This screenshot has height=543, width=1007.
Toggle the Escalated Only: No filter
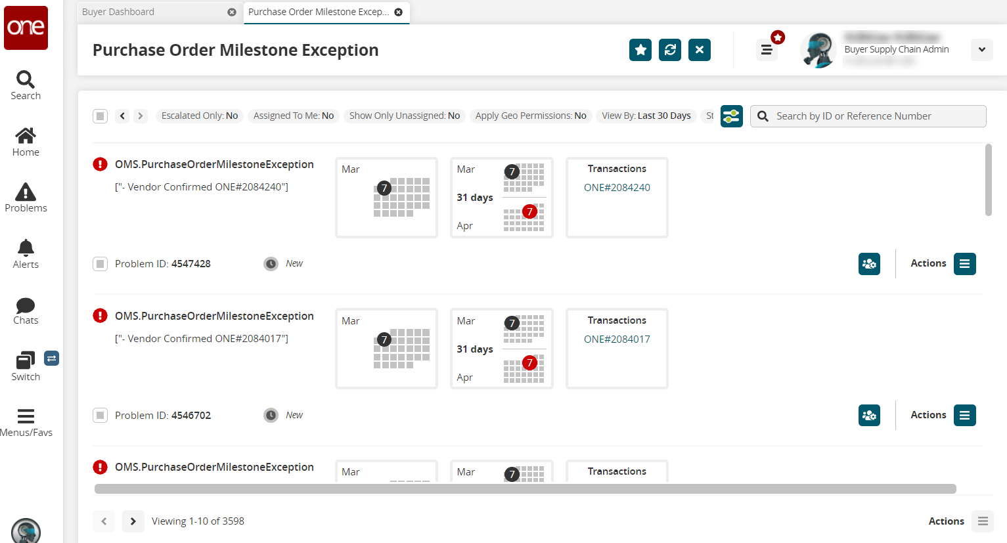coord(200,116)
